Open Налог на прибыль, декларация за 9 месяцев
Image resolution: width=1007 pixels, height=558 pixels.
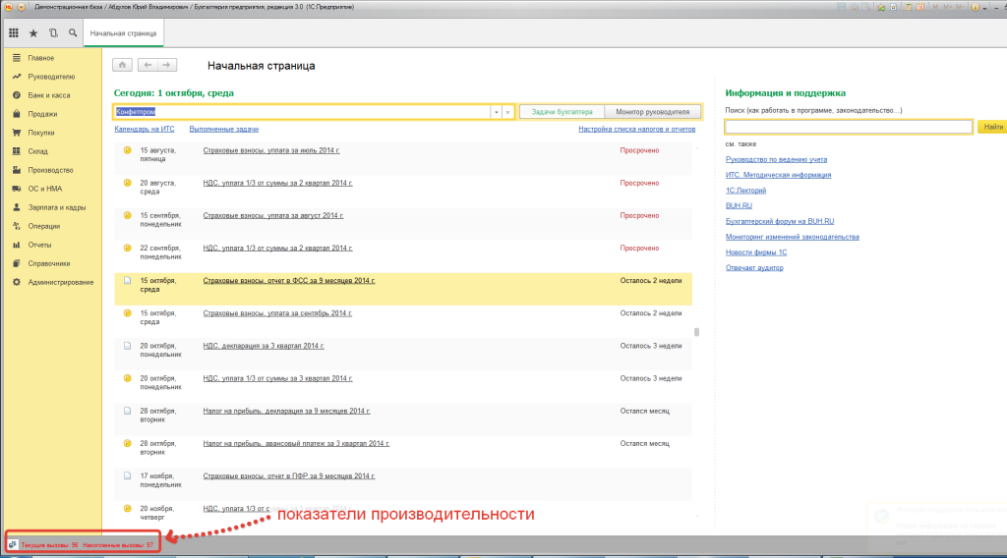(x=286, y=411)
